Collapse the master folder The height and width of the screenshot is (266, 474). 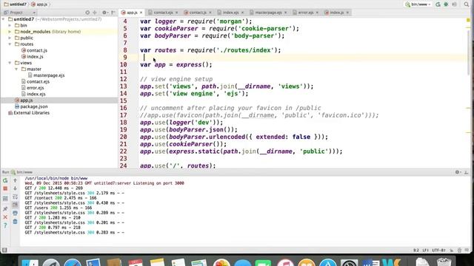(x=16, y=69)
